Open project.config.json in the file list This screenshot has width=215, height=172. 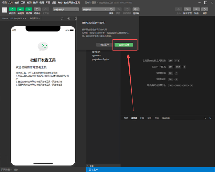tap(101, 59)
